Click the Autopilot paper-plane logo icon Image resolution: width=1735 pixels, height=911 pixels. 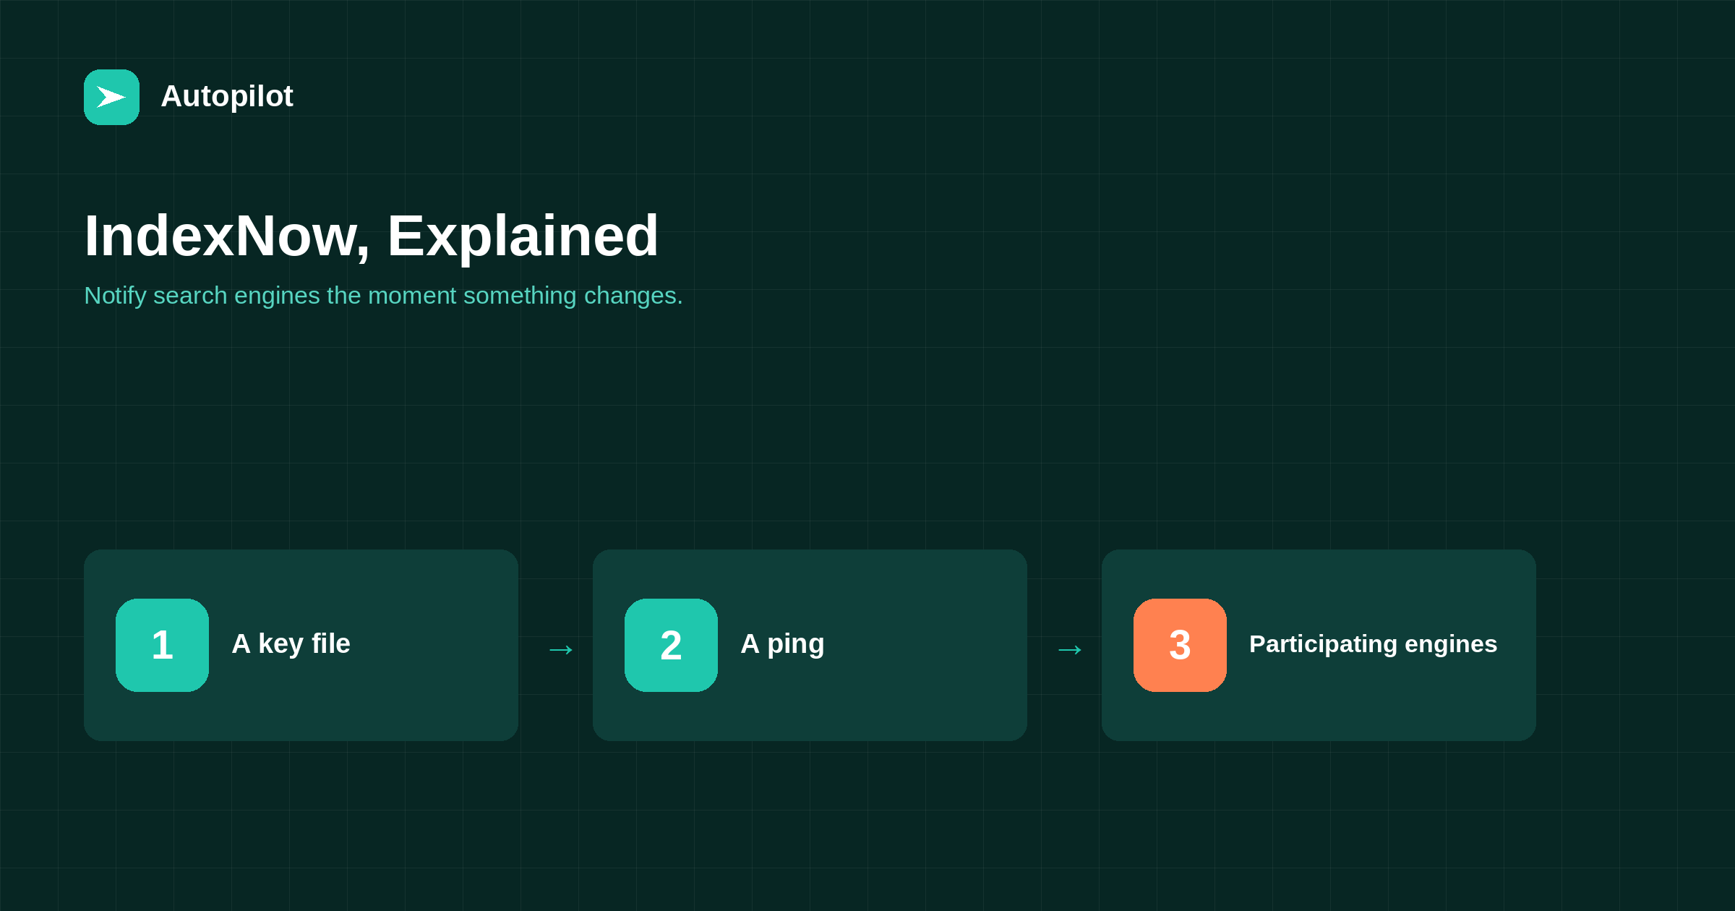111,97
